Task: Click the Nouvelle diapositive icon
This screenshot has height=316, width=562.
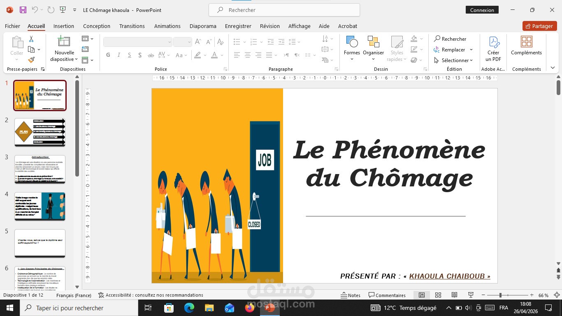Action: pyautogui.click(x=64, y=42)
